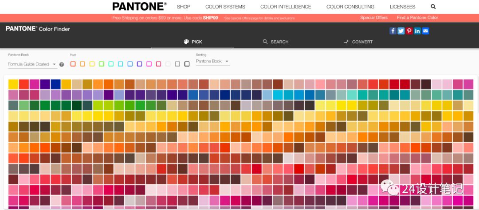Open the Sorting Pantone Book dropdown
Image resolution: width=479 pixels, height=210 pixels.
[212, 62]
